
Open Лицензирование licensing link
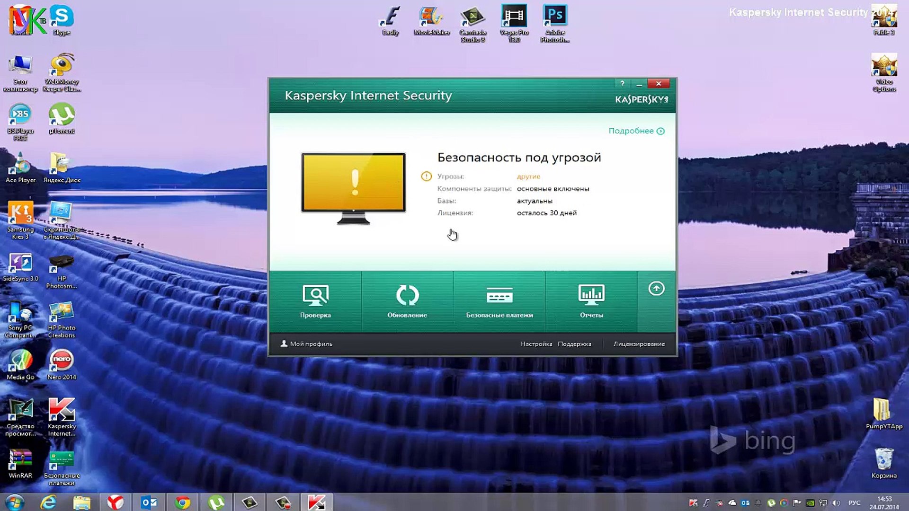click(639, 344)
